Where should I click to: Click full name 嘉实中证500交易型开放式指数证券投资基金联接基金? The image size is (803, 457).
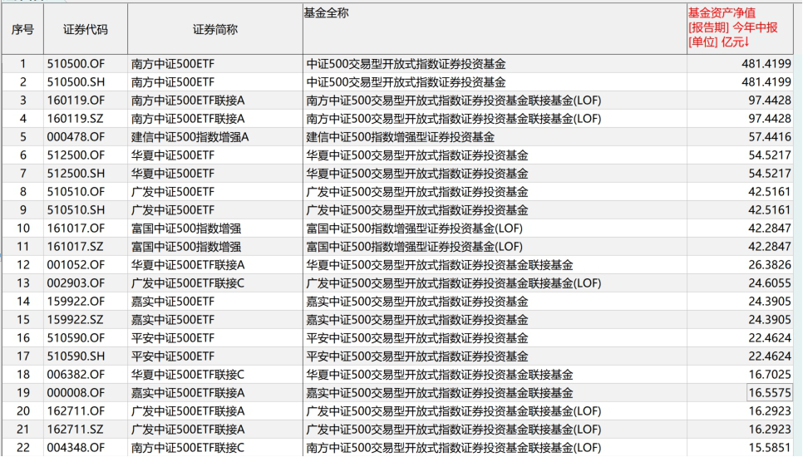(440, 393)
